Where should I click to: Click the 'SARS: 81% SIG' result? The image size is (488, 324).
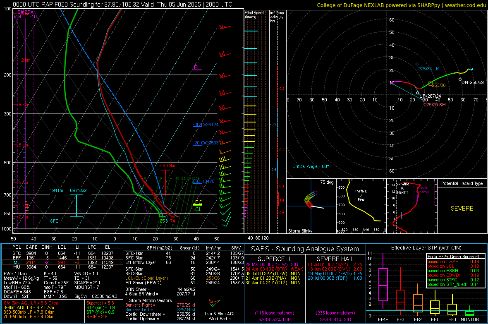335,319
